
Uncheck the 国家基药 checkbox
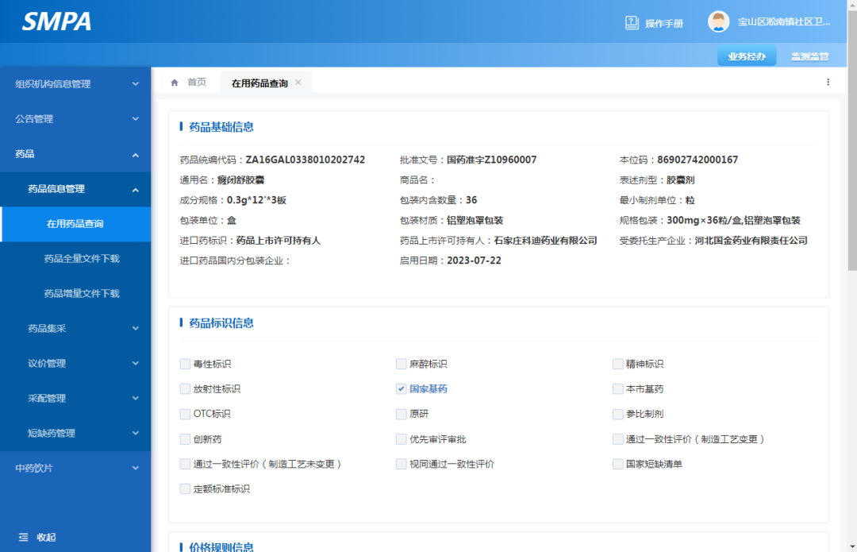402,388
